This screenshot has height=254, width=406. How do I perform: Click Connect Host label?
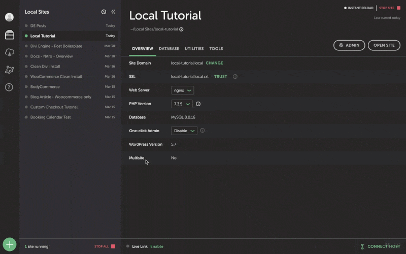[x=384, y=246]
